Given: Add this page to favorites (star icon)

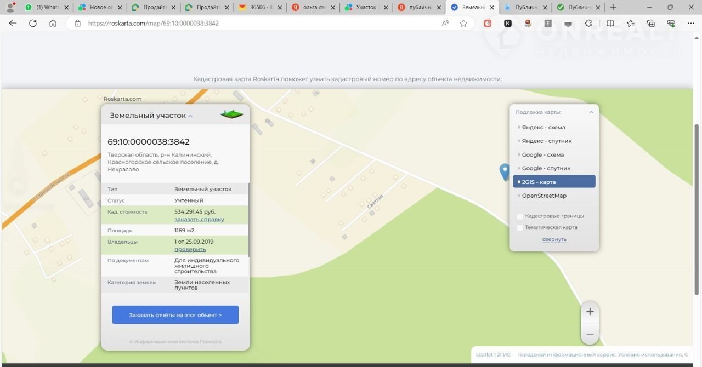Looking at the screenshot, I should tap(463, 24).
